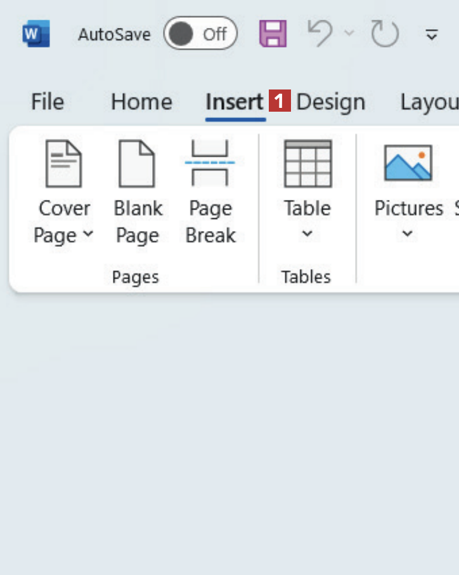This screenshot has width=459, height=575.
Task: Go to the Layout tab
Action: click(429, 102)
